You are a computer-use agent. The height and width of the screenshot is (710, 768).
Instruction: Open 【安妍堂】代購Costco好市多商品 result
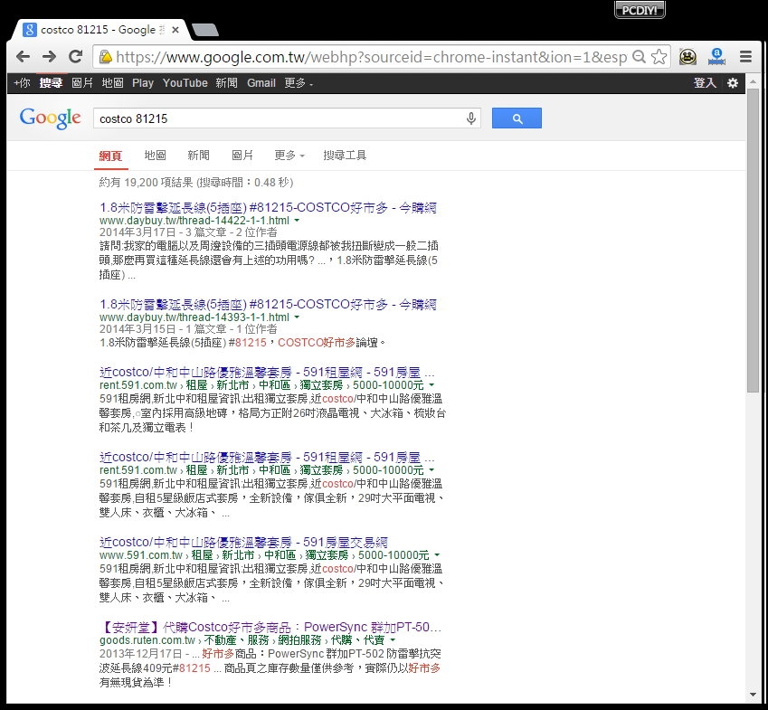point(270,627)
